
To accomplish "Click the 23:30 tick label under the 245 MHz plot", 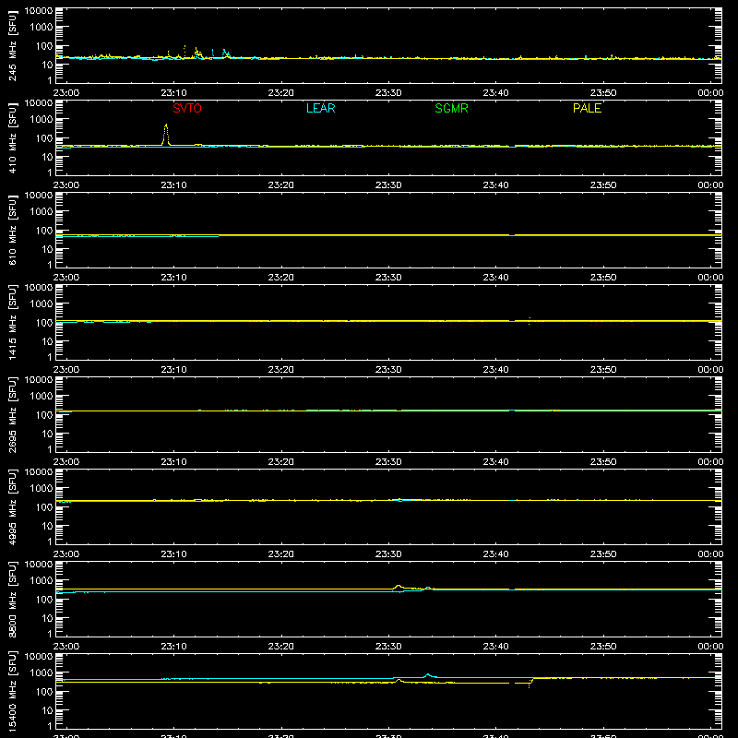I will (388, 93).
